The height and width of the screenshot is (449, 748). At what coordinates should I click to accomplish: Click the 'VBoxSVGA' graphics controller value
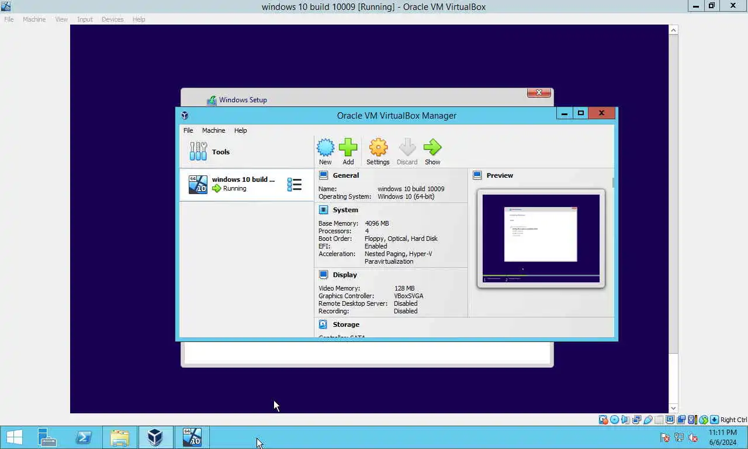pos(408,296)
